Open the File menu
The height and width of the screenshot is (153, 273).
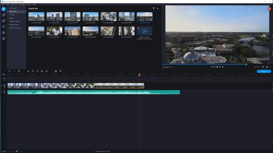3,5
